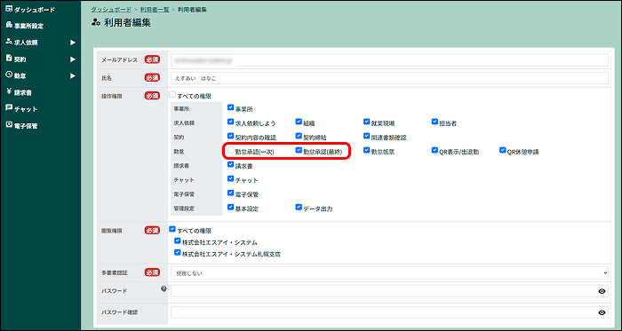The width and height of the screenshot is (622, 331).
Task: Uncheck 株式会社エスアイ・システム checkbox
Action: (x=177, y=240)
